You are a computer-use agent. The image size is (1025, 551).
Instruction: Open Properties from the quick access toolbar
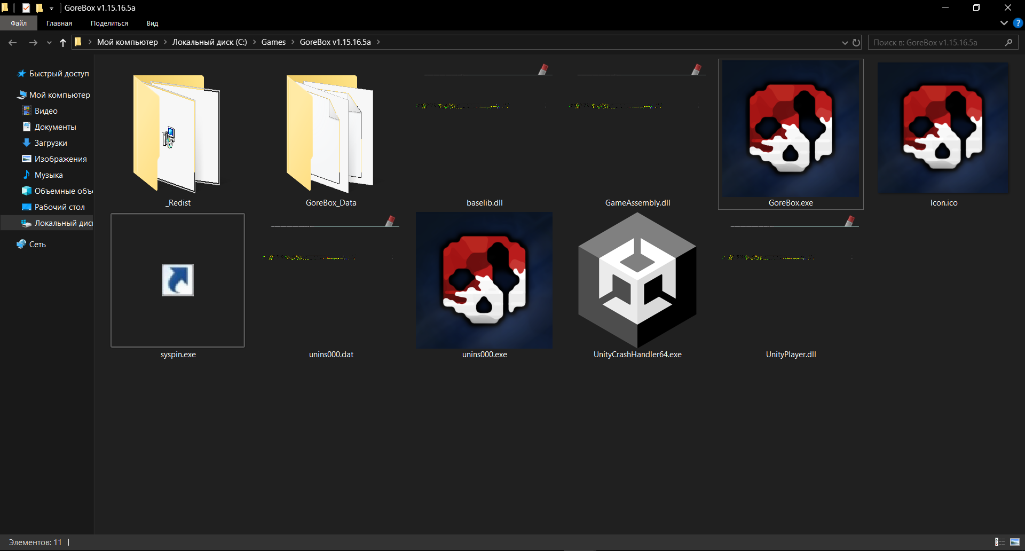[x=26, y=7]
